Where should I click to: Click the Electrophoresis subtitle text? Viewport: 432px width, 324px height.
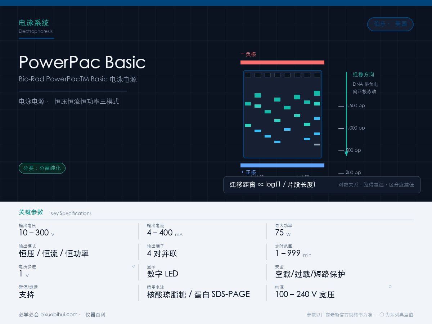coord(36,31)
